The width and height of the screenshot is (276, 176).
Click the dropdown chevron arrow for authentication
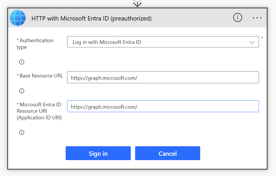tap(252, 42)
